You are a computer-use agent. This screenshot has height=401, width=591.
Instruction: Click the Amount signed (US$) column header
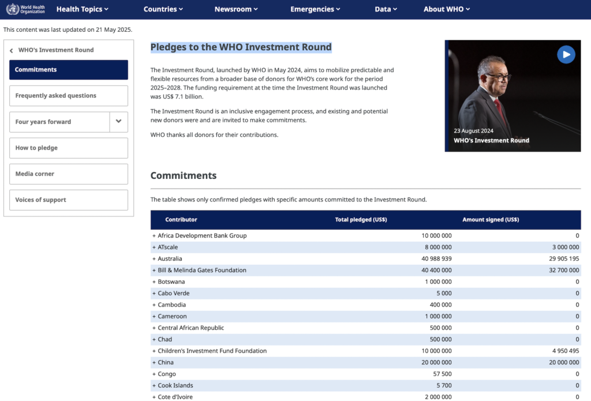pos(491,220)
